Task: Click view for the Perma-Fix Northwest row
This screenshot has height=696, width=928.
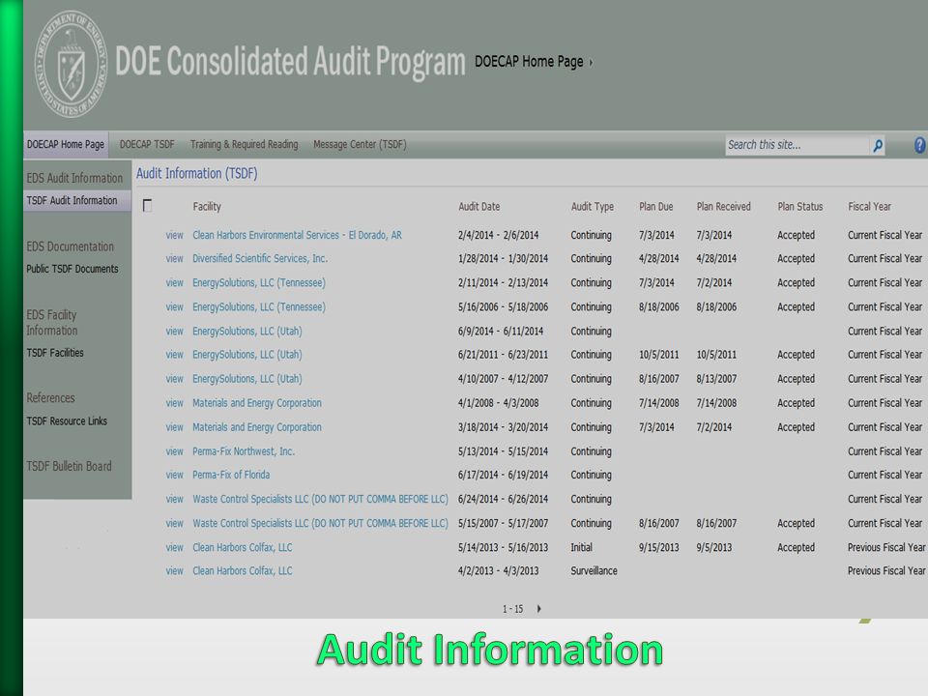Action: [175, 451]
